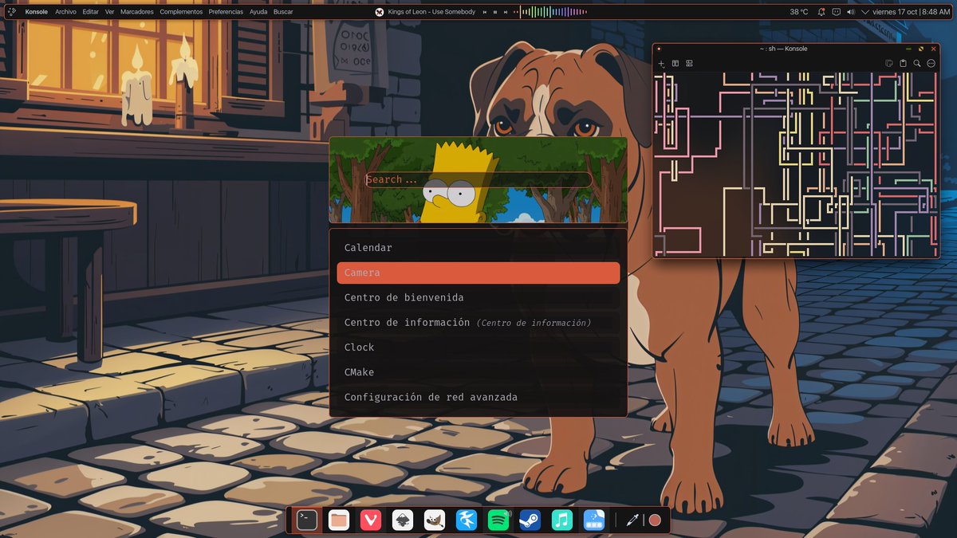Select Calendar in the launcher list
957x538 pixels.
(478, 248)
